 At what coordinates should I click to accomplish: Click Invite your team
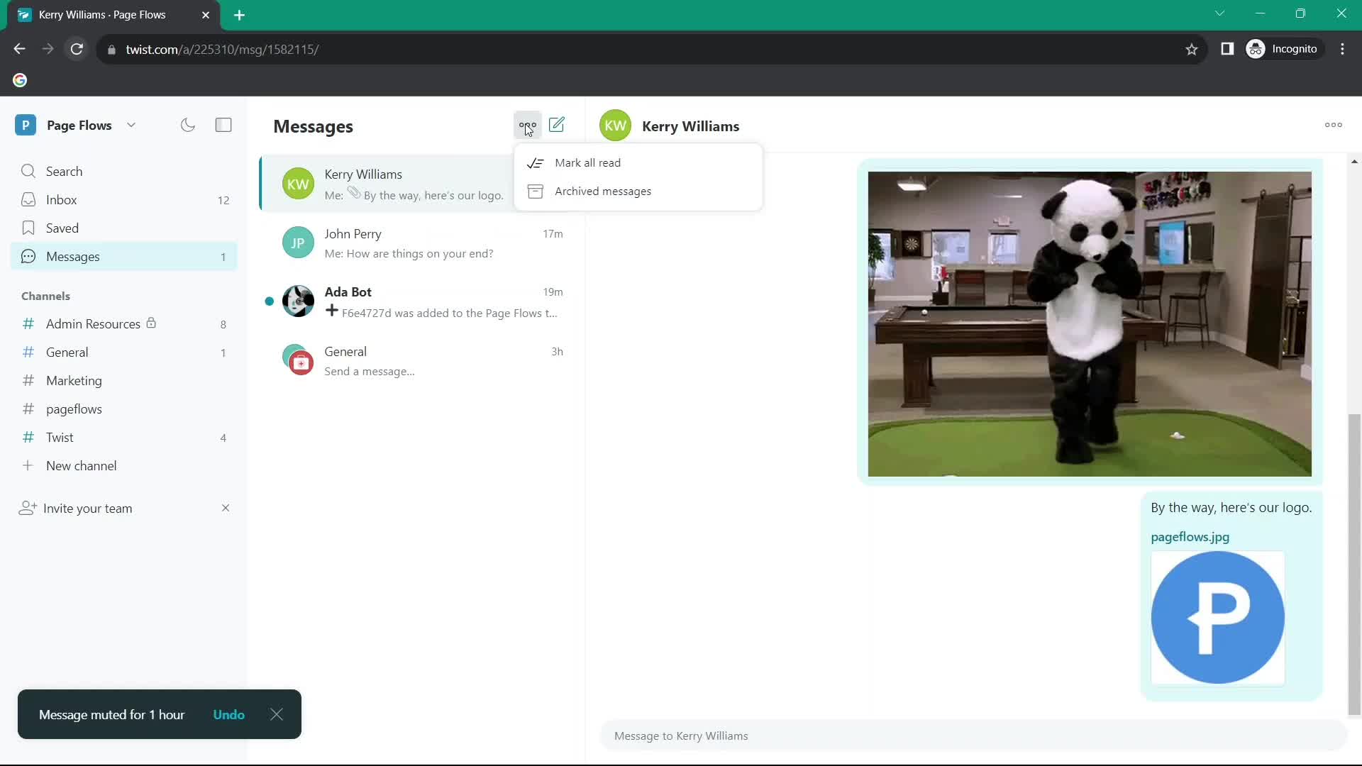[87, 508]
